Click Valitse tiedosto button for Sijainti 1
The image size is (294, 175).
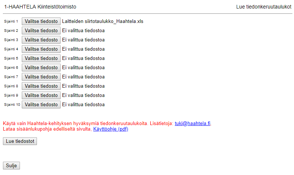[x=41, y=21]
